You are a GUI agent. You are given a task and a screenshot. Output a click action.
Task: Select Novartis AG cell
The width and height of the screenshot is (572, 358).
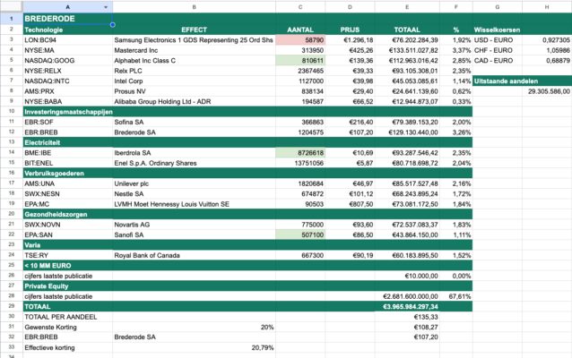[x=194, y=225]
